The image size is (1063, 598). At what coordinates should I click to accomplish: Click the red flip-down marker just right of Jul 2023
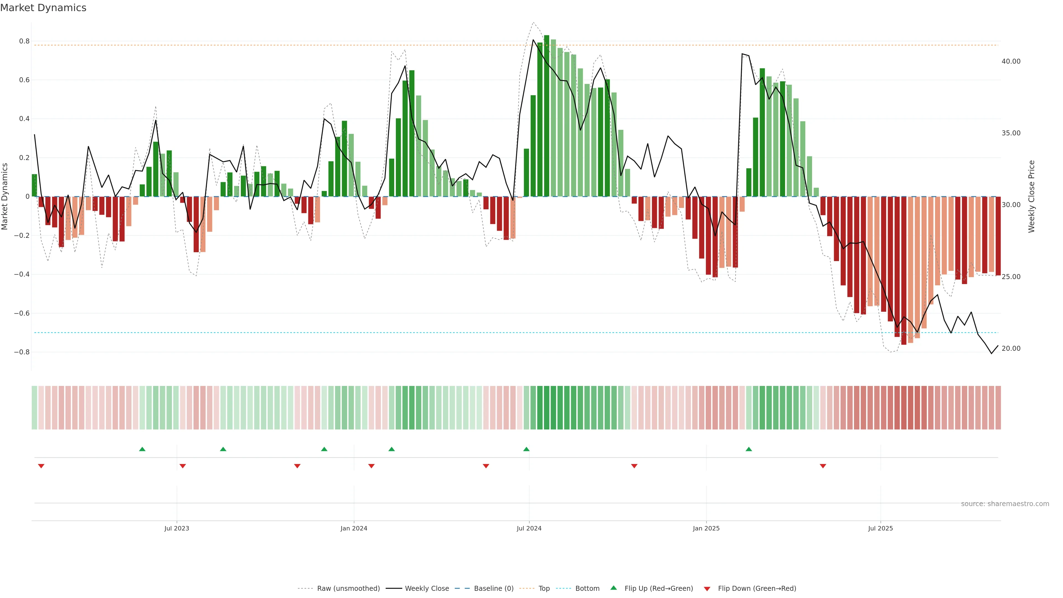(183, 466)
